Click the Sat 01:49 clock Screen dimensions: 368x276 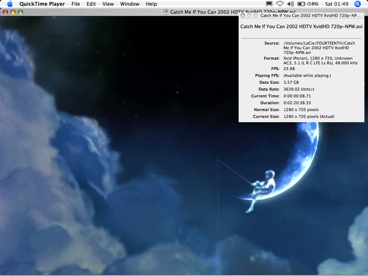336,4
